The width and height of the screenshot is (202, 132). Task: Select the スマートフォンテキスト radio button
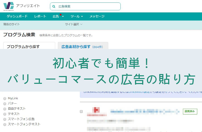point(5,124)
